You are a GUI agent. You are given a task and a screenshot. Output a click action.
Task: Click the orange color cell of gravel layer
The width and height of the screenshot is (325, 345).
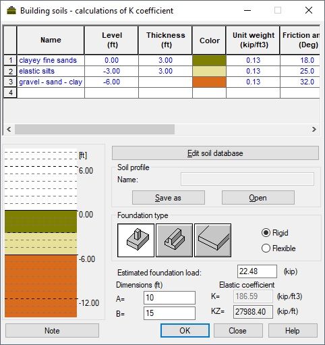point(209,82)
